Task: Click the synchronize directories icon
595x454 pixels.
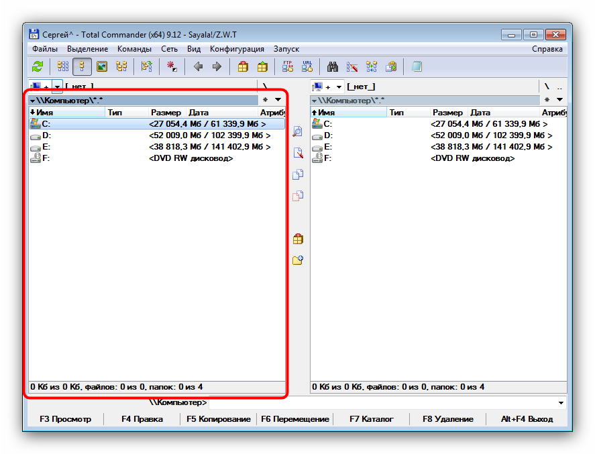Action: click(372, 67)
